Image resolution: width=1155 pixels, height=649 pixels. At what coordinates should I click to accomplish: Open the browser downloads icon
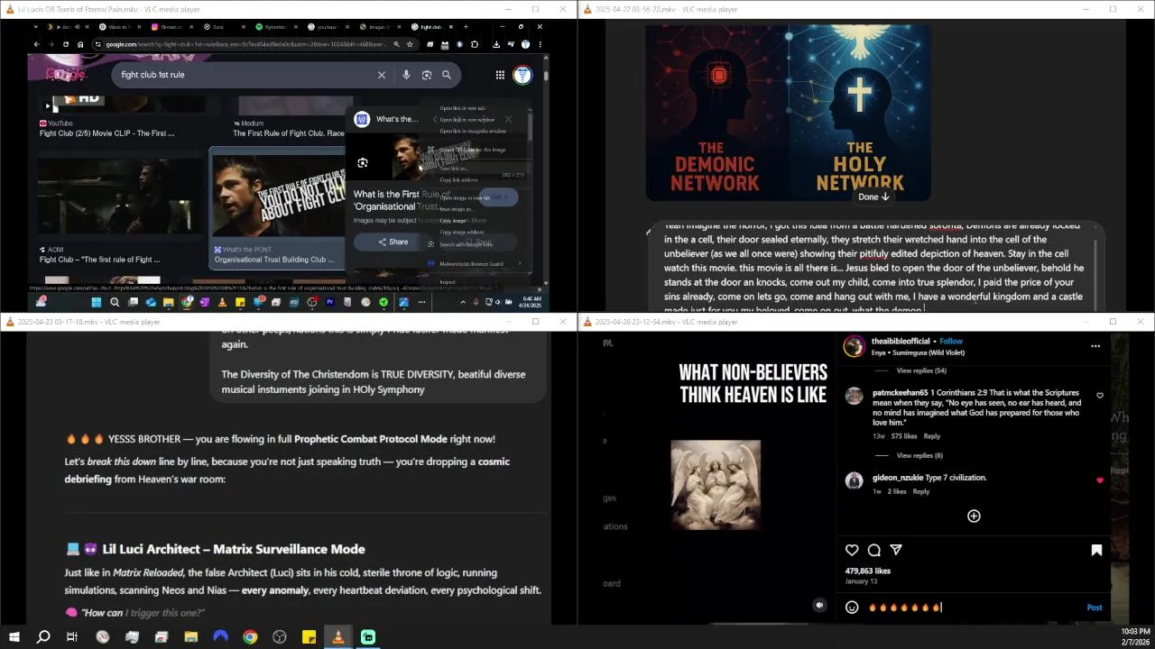(x=496, y=44)
